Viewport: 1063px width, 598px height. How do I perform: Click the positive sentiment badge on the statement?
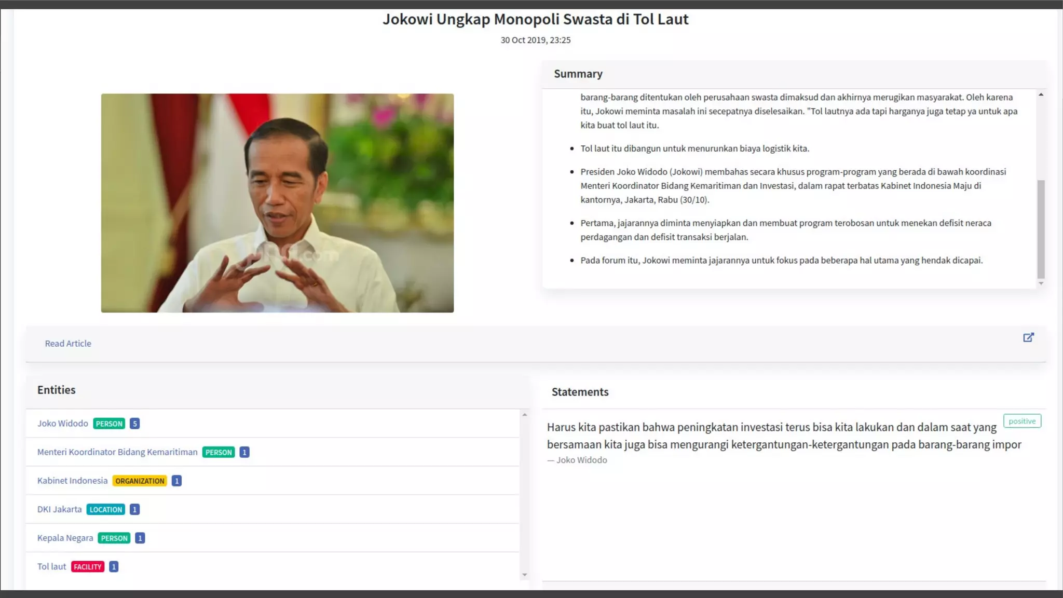click(x=1022, y=421)
